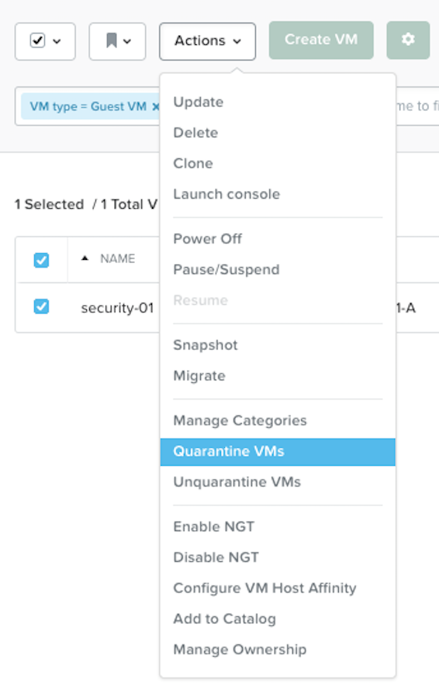439x697 pixels.
Task: Open the bookmark filter icon dropdown
Action: click(x=117, y=41)
